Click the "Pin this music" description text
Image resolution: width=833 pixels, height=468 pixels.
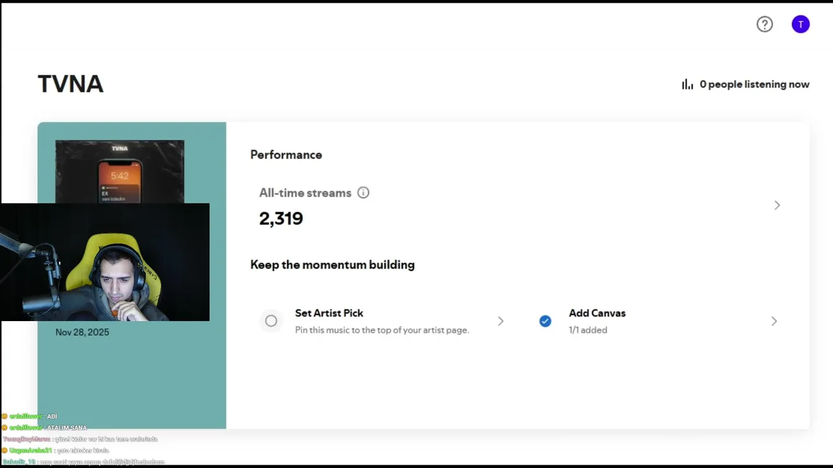pos(381,330)
